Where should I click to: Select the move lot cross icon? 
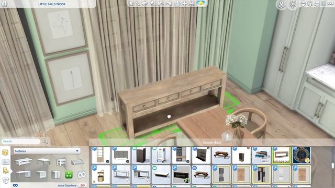tap(185, 4)
